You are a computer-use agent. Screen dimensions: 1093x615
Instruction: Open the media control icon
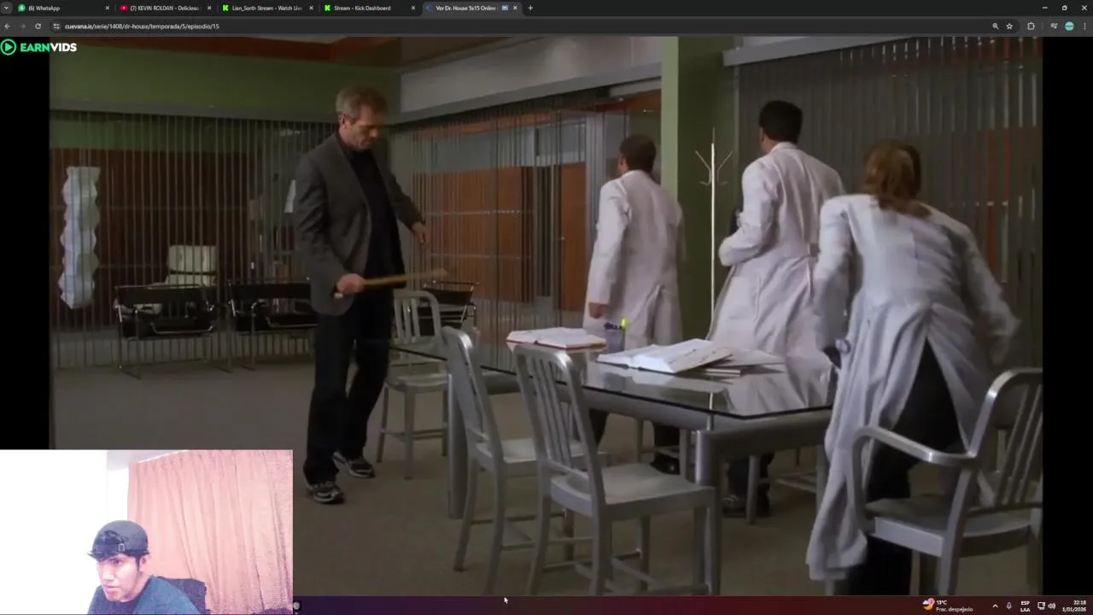[1054, 26]
